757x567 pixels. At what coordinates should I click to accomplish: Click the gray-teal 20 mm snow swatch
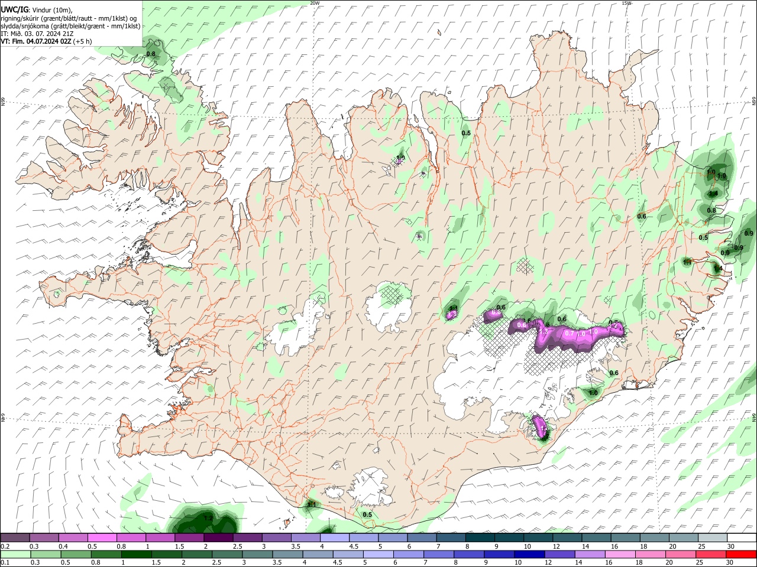684,537
